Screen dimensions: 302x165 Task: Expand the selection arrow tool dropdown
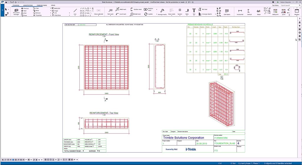9,9
